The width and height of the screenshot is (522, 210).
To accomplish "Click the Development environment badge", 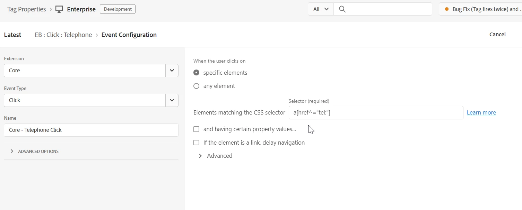I will pos(118,9).
